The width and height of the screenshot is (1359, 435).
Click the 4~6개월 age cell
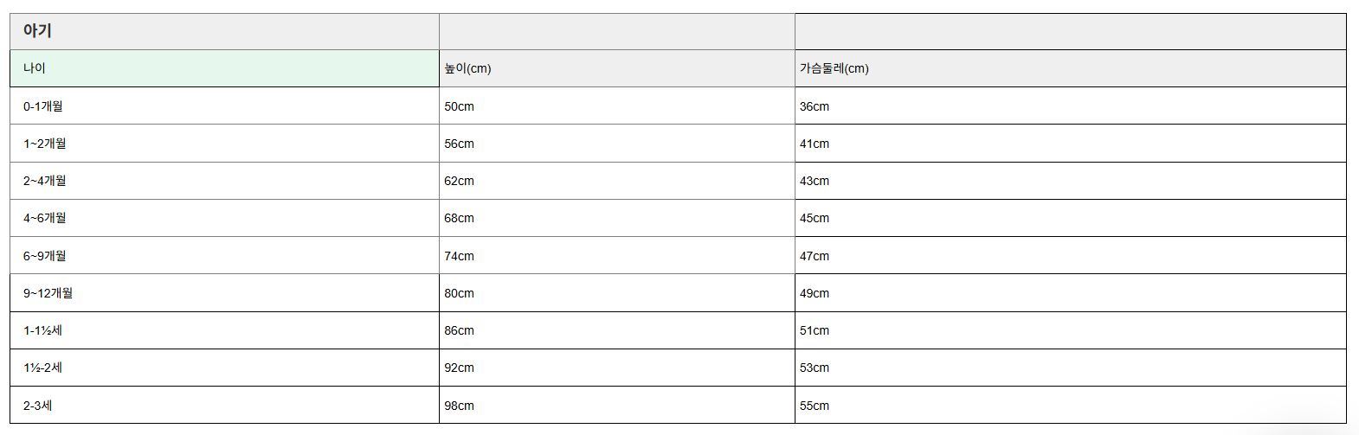(224, 218)
